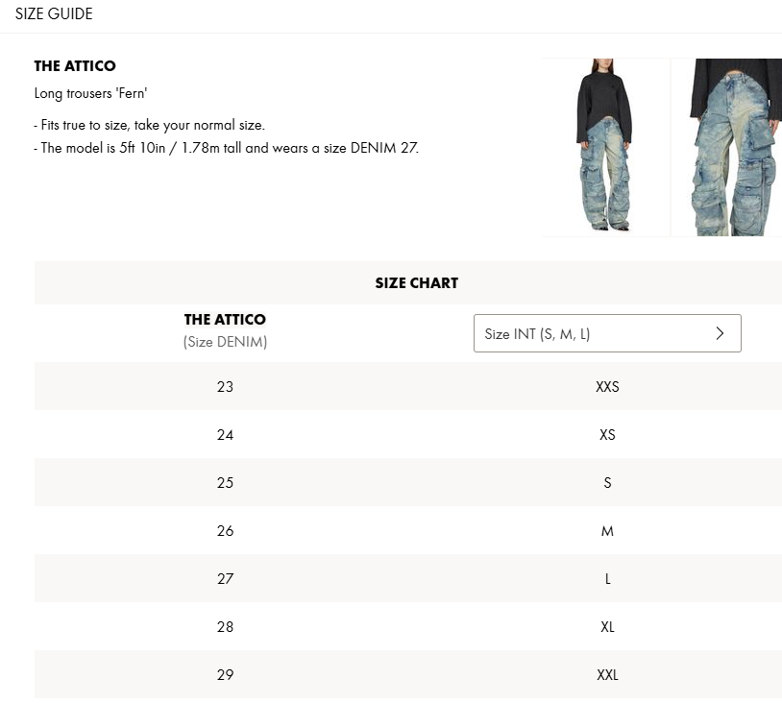Pick denim size 27 in chart
The height and width of the screenshot is (703, 782).
tap(225, 579)
